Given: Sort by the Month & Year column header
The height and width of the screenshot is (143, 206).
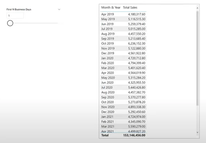Looking at the screenshot, I should [111, 8].
